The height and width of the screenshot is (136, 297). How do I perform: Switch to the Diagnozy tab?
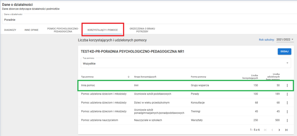point(10,30)
